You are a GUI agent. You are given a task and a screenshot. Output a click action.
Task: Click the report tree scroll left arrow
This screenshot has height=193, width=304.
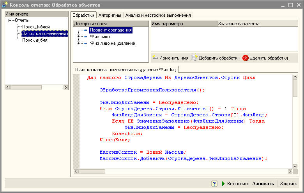pyautogui.click(x=7, y=87)
